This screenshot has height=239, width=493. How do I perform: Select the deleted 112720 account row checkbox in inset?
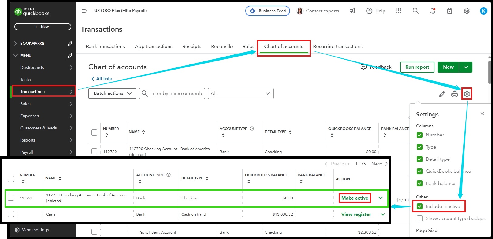tap(11, 198)
